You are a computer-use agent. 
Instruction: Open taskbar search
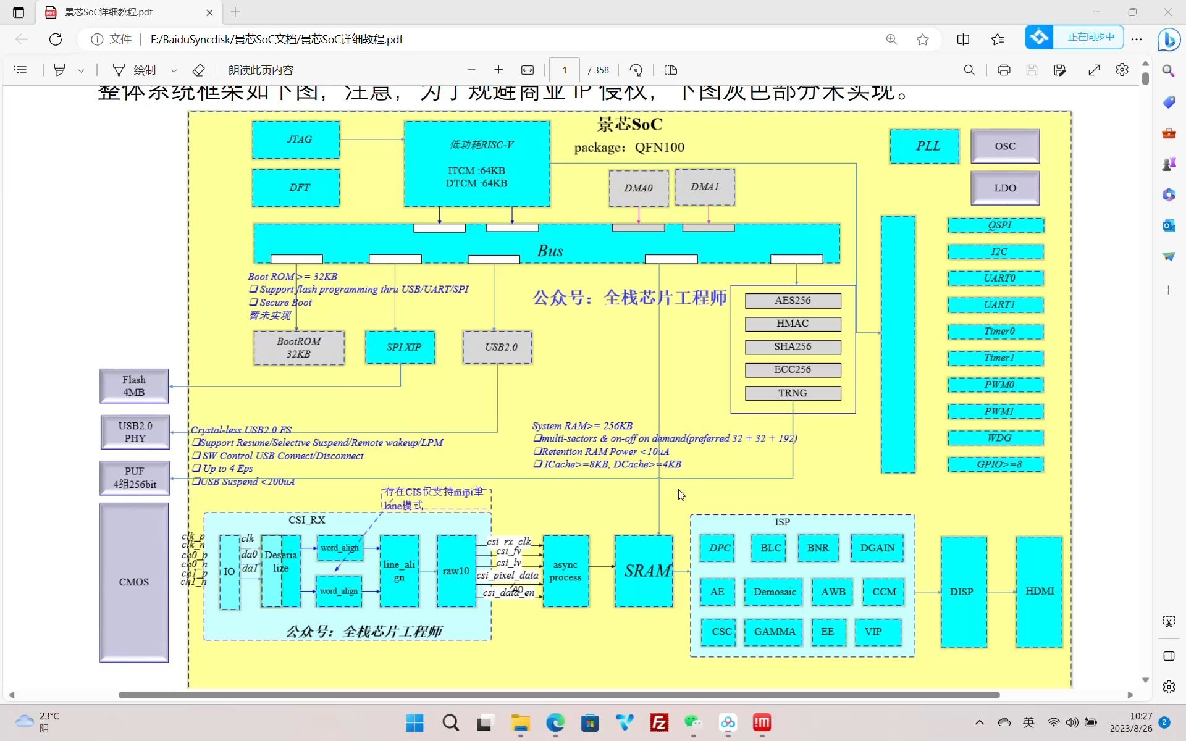click(450, 722)
